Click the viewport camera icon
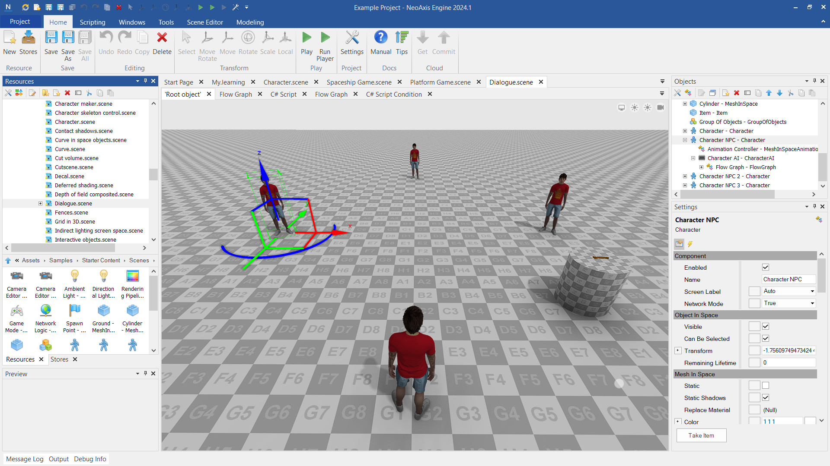 (x=661, y=107)
